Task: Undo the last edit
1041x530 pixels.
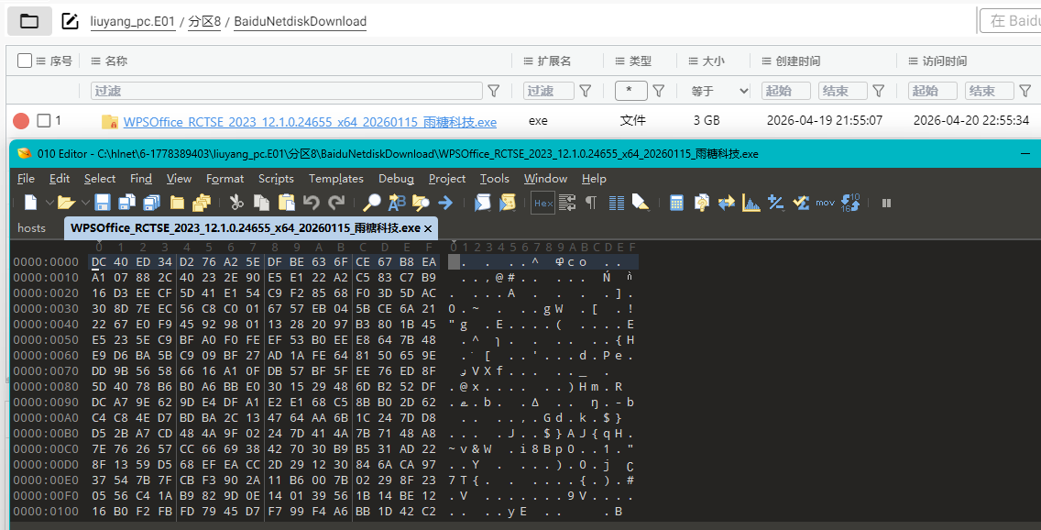Action: [x=312, y=203]
